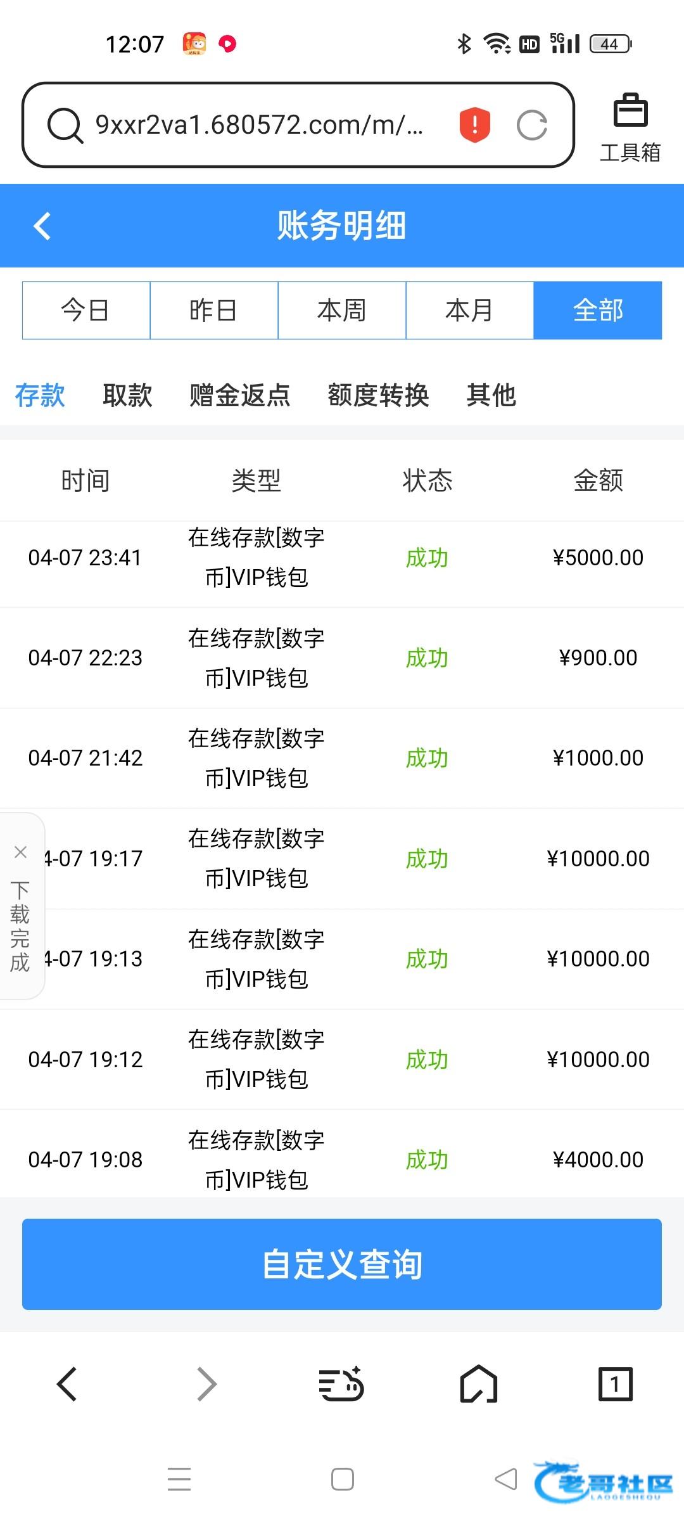
Task: Go to the browser home page
Action: point(478,1383)
